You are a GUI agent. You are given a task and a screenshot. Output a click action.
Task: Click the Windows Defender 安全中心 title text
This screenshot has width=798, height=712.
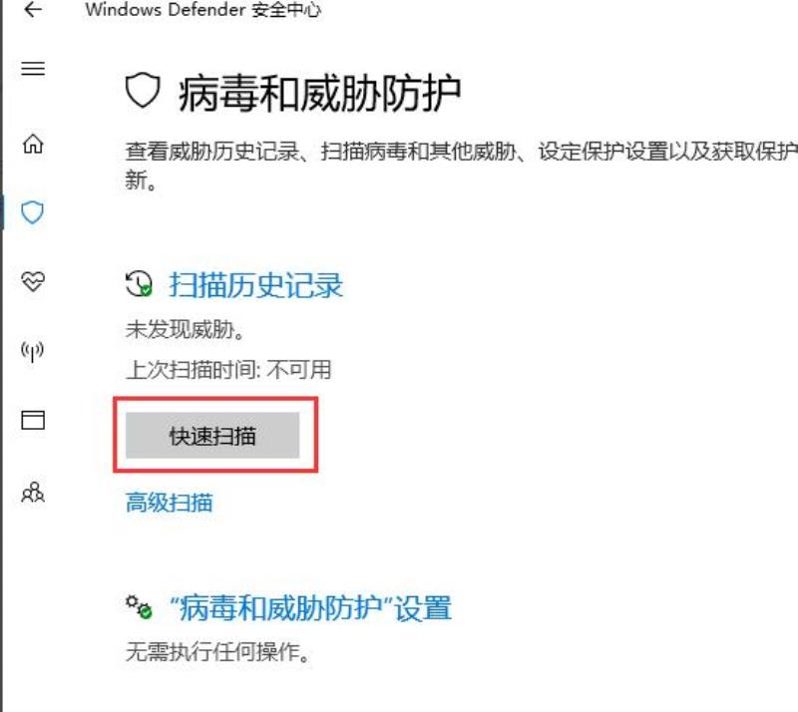click(203, 10)
